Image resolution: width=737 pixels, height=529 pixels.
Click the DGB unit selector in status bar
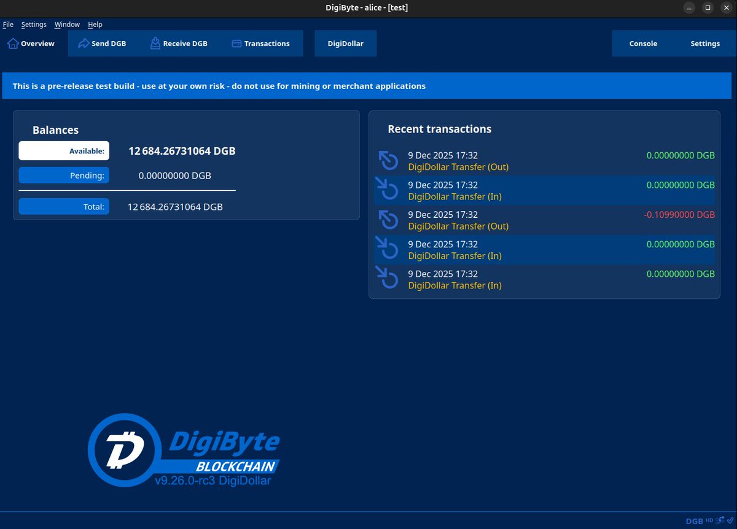(x=694, y=521)
